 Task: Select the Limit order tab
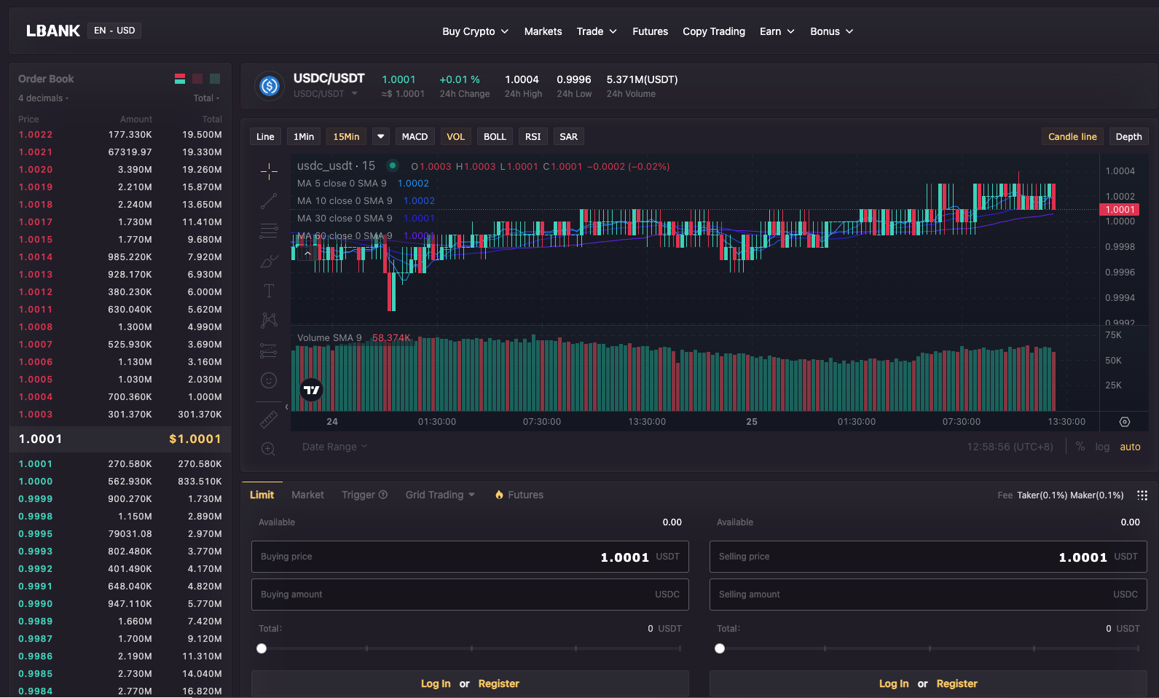(262, 495)
